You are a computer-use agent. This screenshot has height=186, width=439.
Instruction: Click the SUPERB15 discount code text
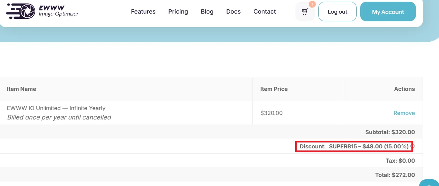[x=343, y=146]
